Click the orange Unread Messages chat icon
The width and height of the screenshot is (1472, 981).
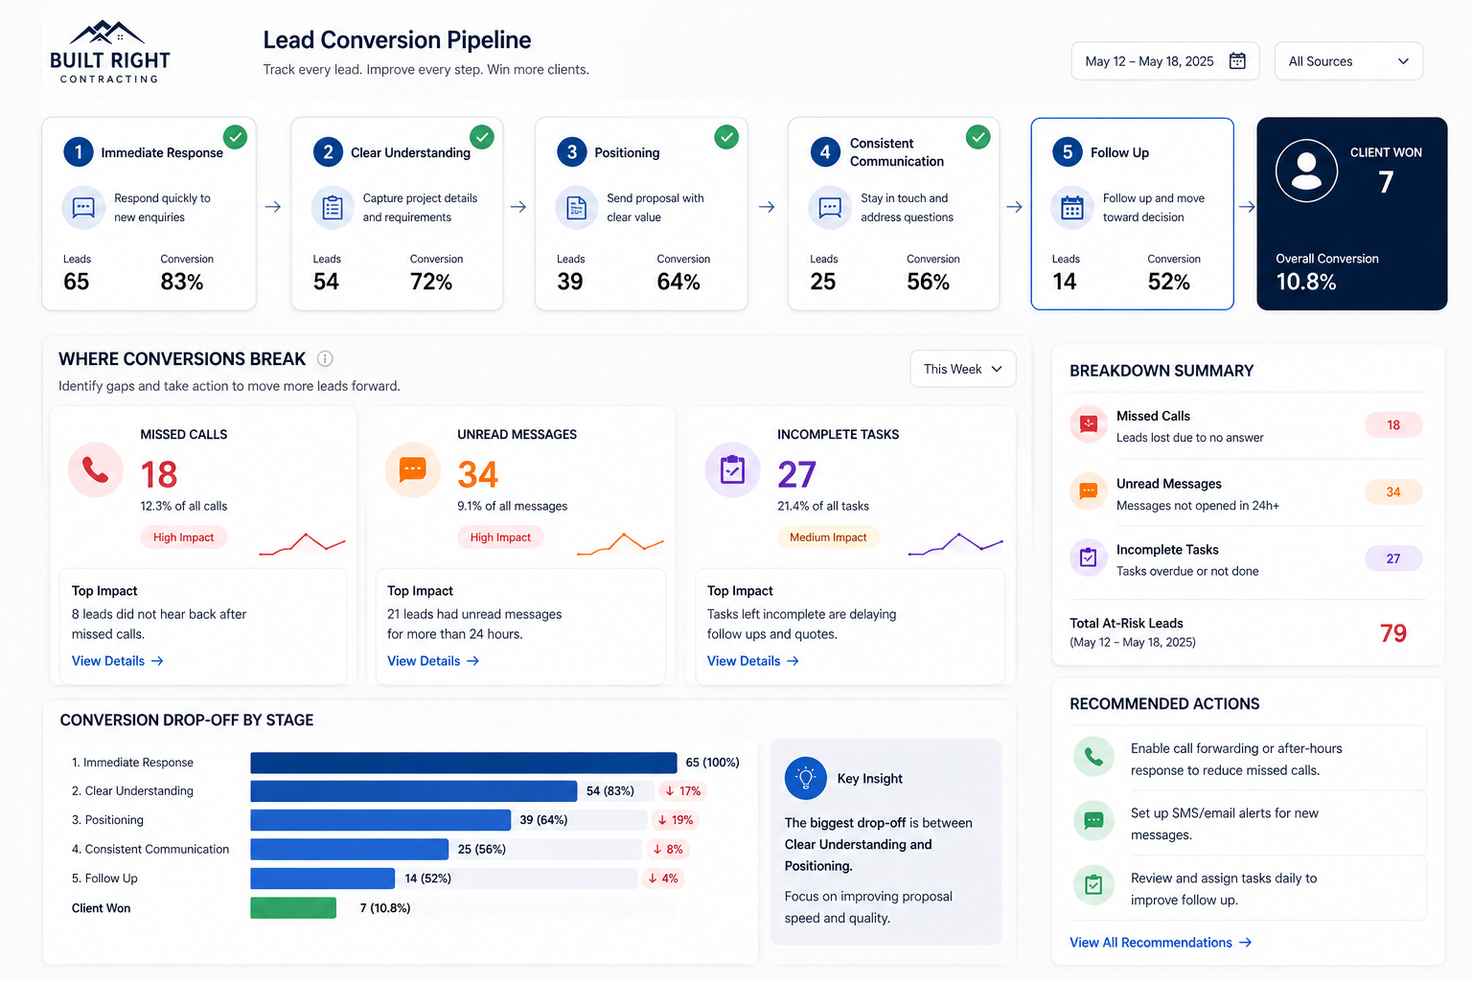pyautogui.click(x=412, y=469)
